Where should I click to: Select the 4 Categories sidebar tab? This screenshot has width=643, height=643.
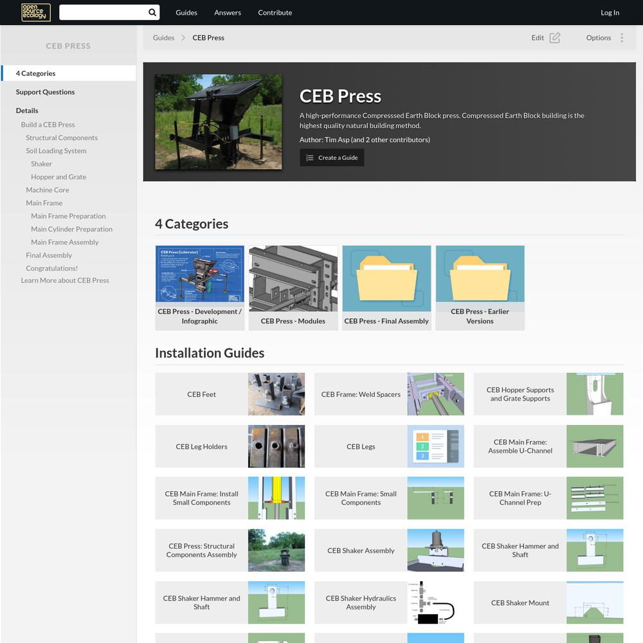[69, 73]
